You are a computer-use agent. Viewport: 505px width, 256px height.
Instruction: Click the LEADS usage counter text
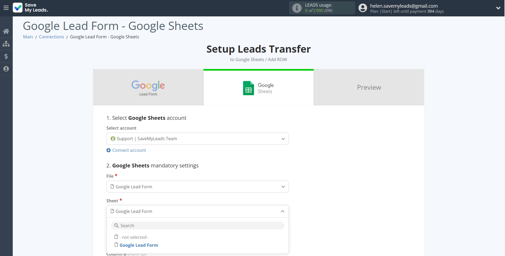click(319, 11)
